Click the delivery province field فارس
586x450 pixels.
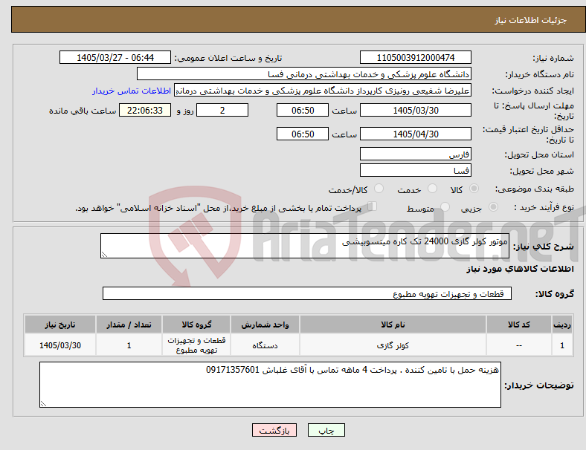click(x=415, y=154)
